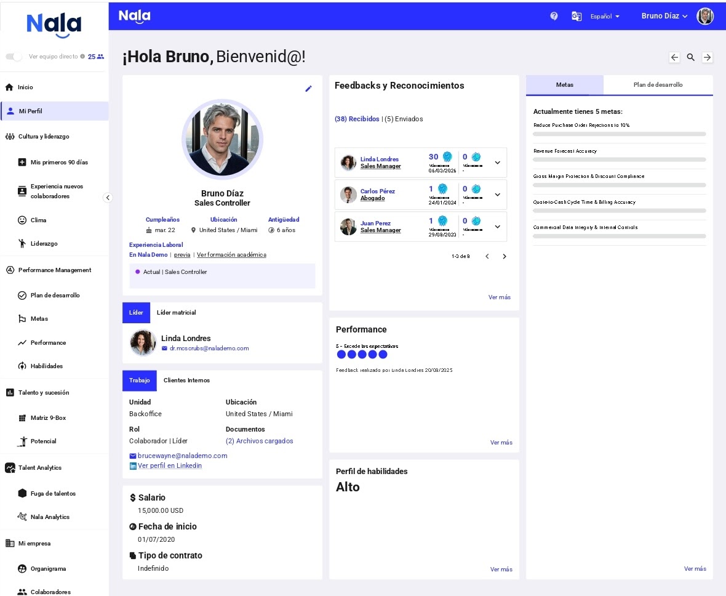Open the Bruno Díaz user menu
The height and width of the screenshot is (596, 726).
(664, 16)
